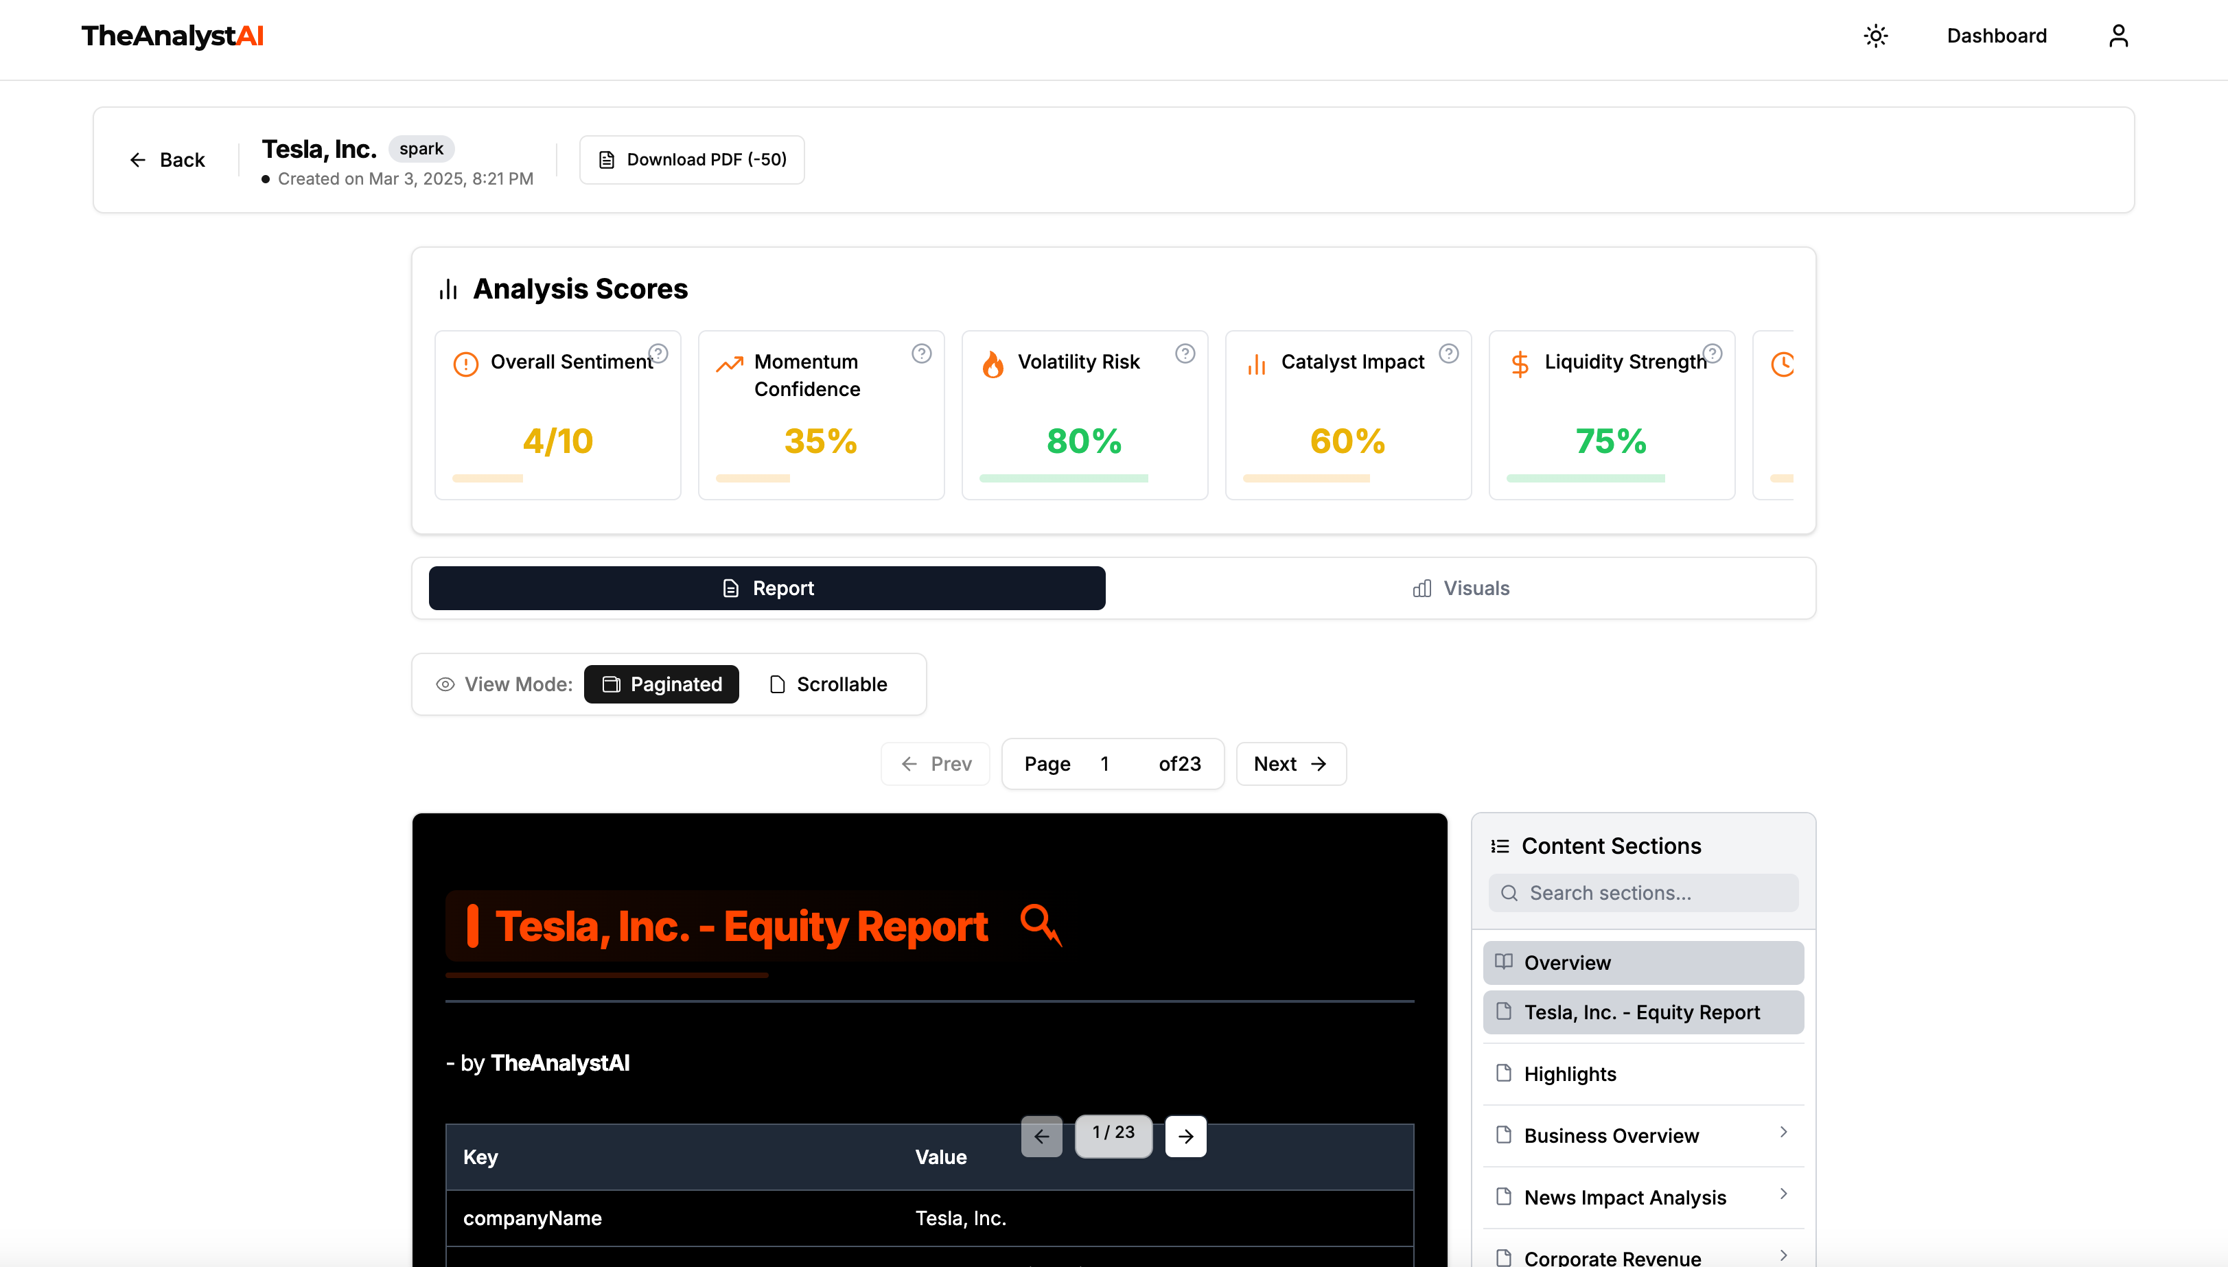Image resolution: width=2228 pixels, height=1267 pixels.
Task: Click the Value column header
Action: [x=1155, y=1157]
